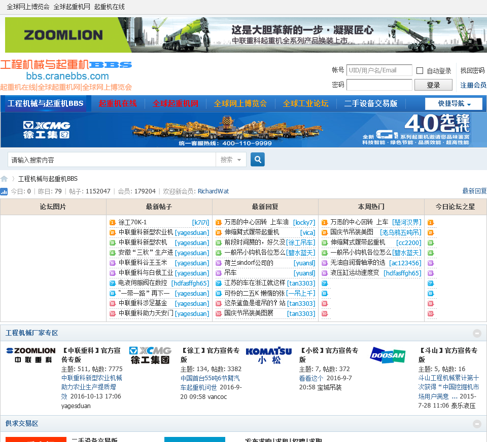Open post 电液伺服阀在数控
This screenshot has height=442, width=487.
[143, 283]
